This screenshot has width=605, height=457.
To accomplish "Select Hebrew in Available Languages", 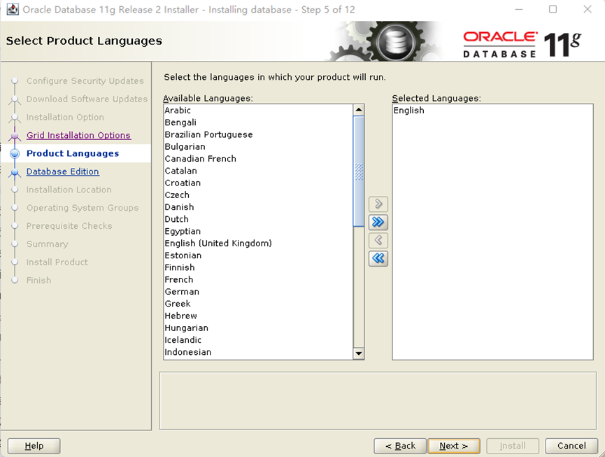I will (258, 316).
